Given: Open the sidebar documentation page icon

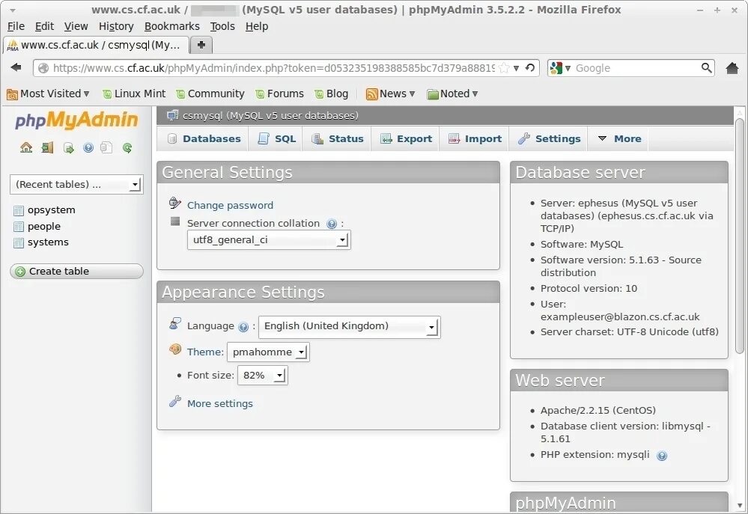Looking at the screenshot, I should pos(106,148).
